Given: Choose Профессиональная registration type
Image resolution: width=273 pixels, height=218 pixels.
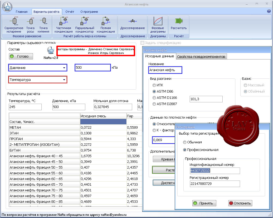Looking at the screenshot, I should point(185,150).
